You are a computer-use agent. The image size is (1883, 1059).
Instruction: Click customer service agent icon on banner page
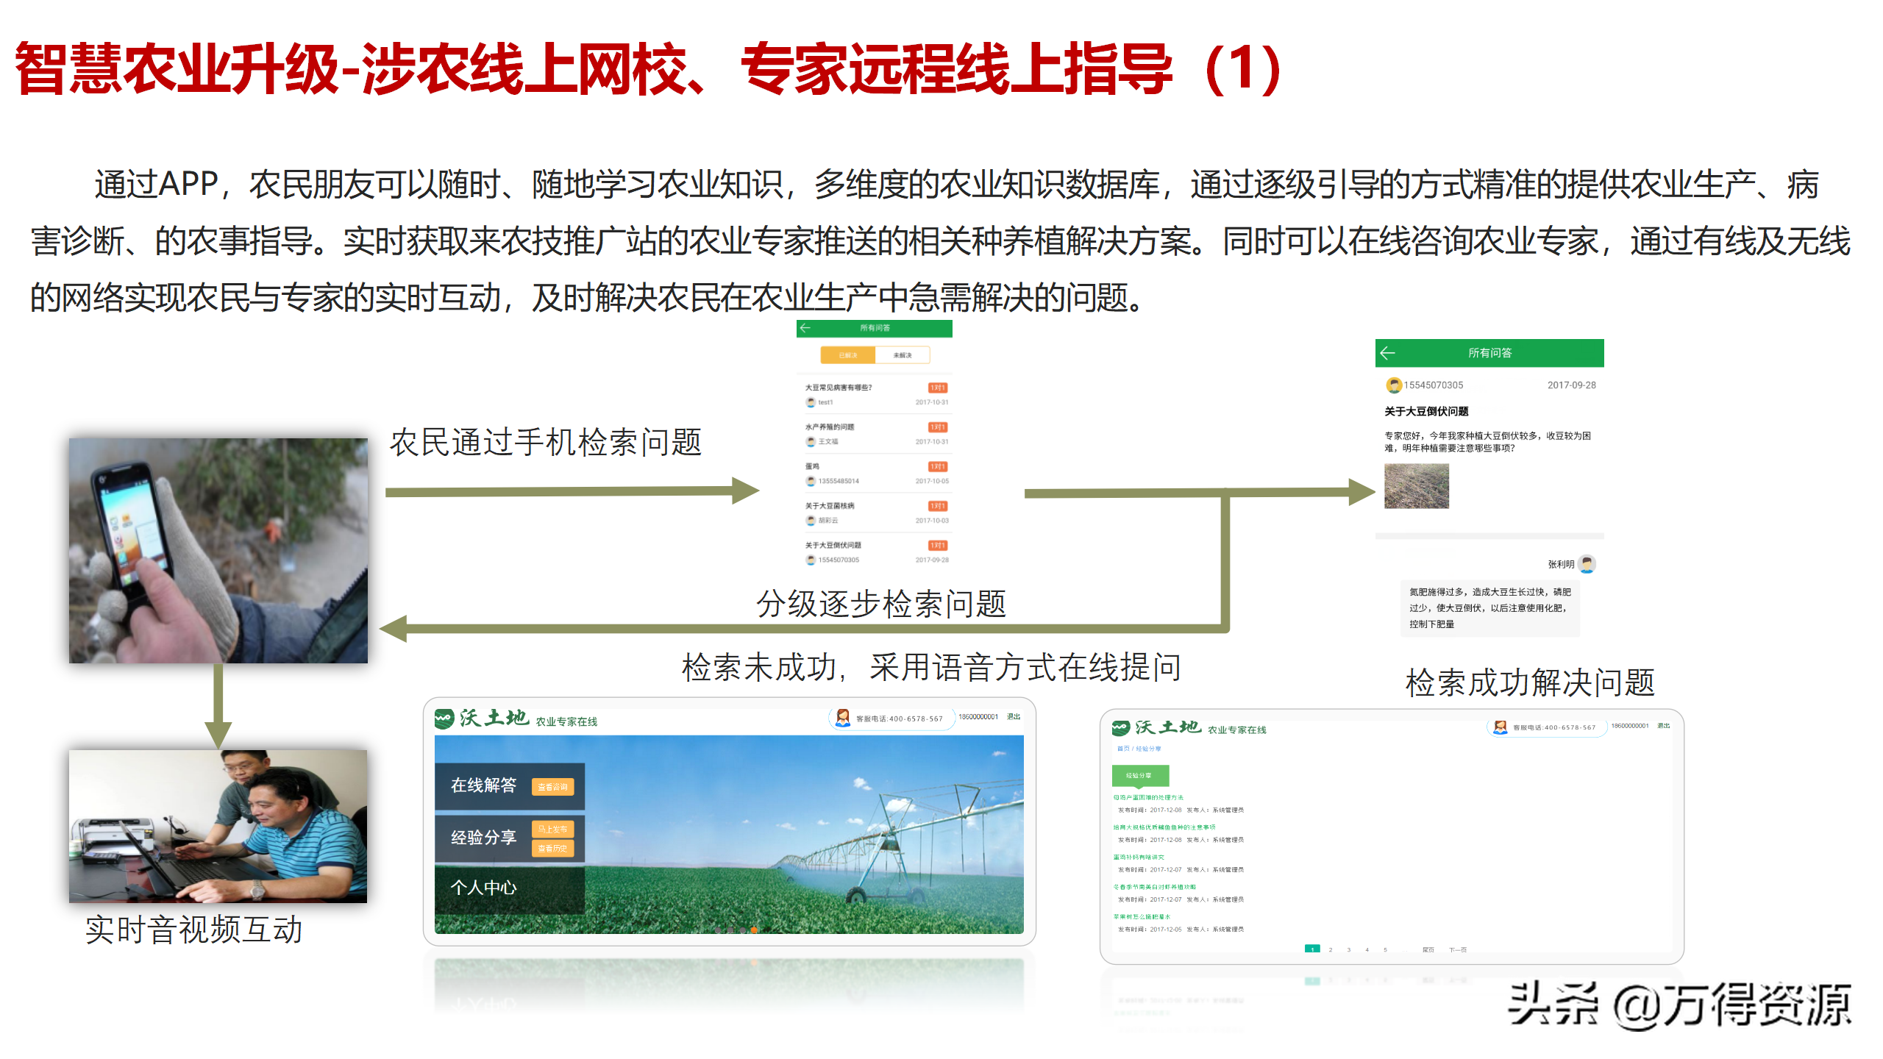843,717
